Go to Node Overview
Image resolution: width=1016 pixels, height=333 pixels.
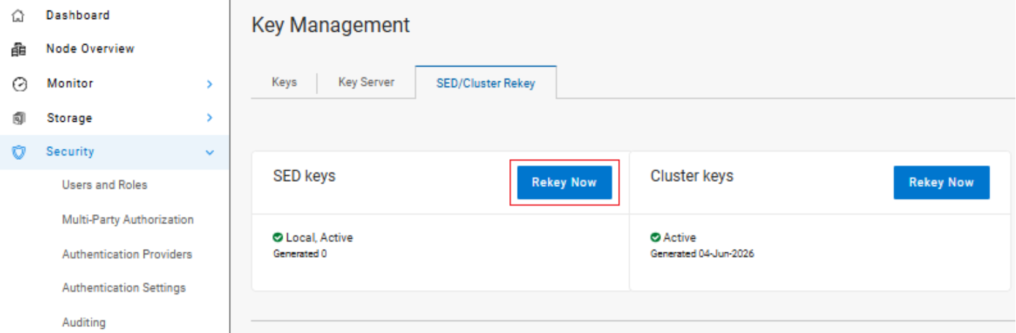(90, 49)
